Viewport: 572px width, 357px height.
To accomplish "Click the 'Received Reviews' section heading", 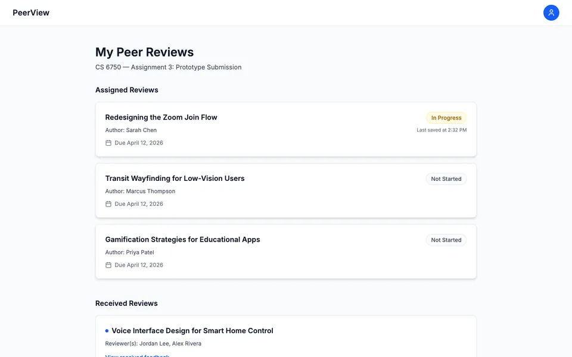I will [x=126, y=303].
